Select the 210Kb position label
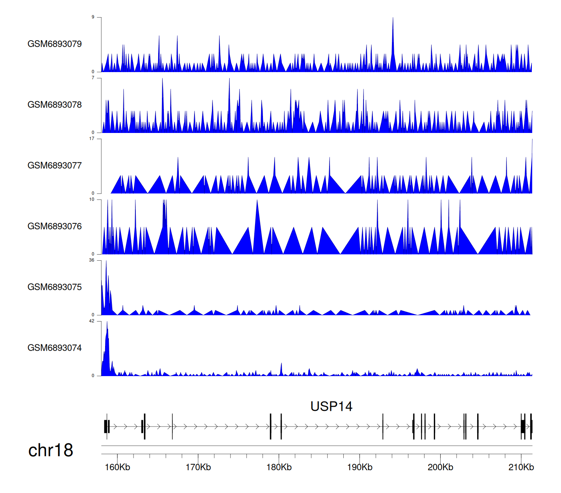561x493 pixels. pyautogui.click(x=521, y=467)
